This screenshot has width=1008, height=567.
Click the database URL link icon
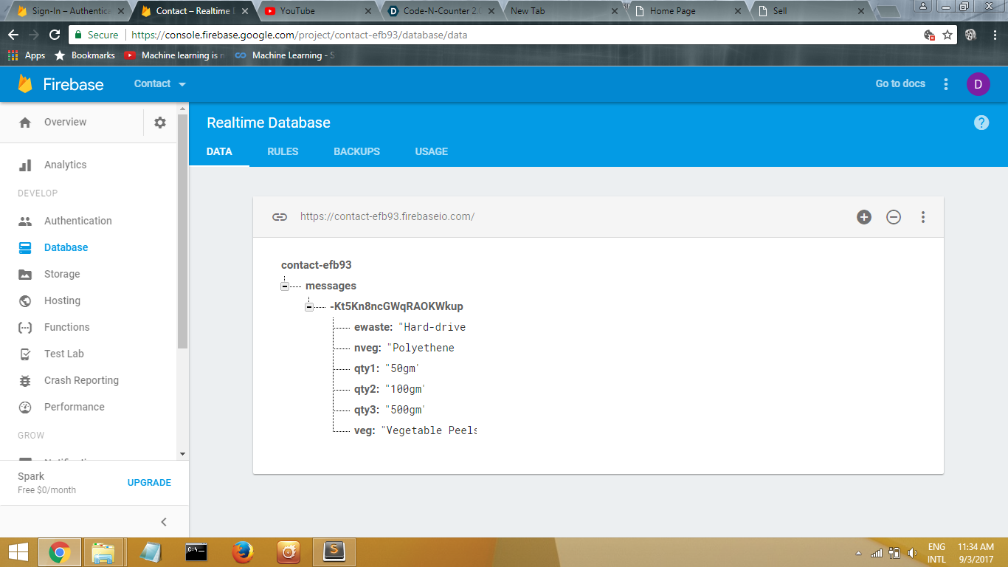280,217
